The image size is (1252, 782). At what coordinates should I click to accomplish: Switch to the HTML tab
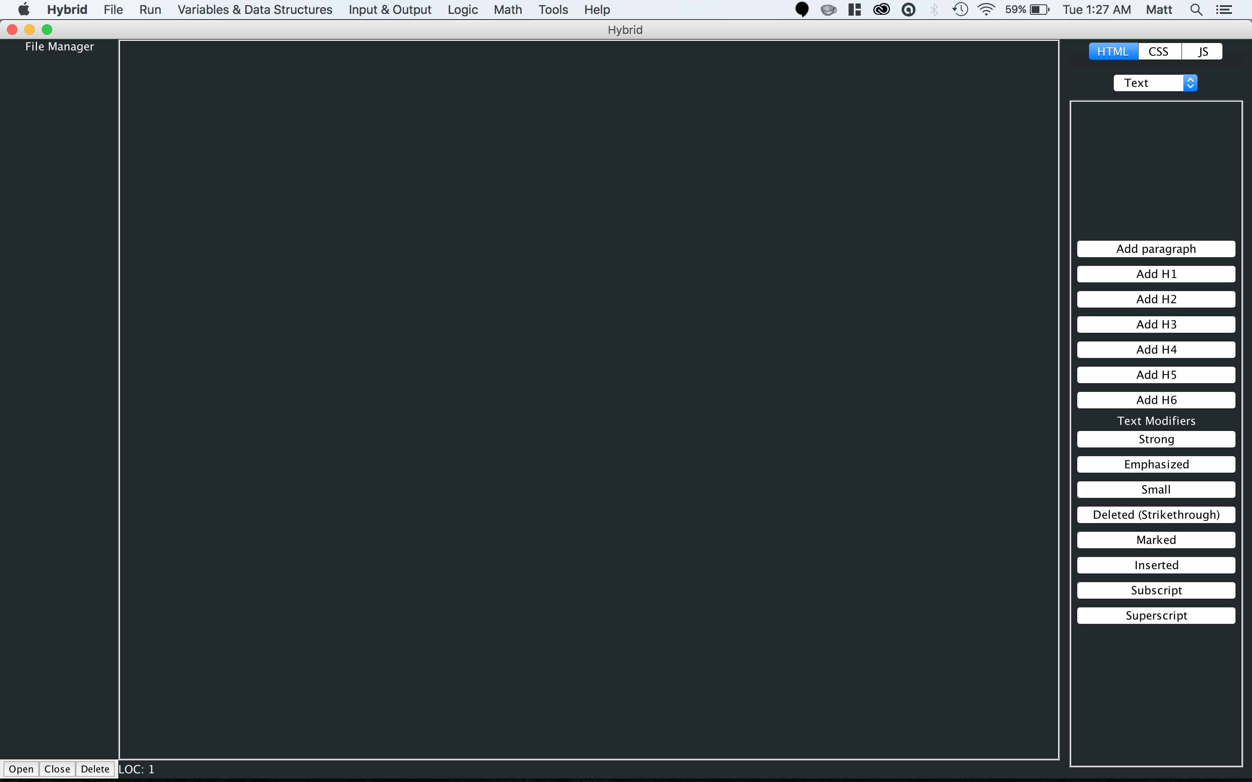(1113, 51)
